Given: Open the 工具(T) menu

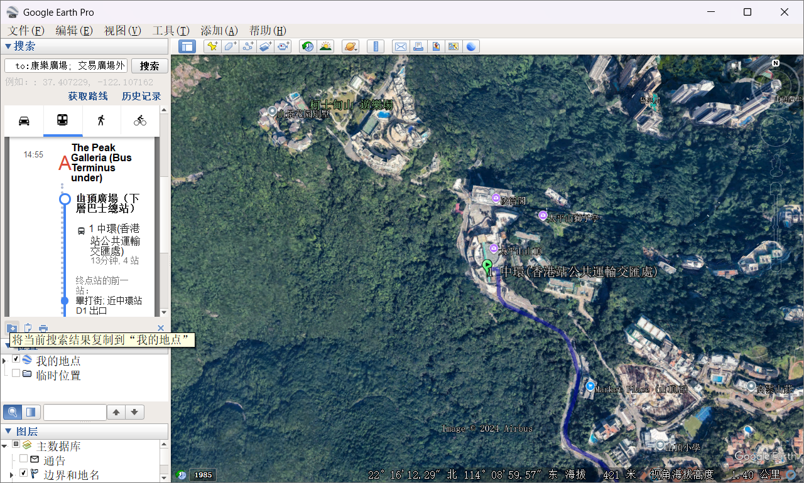Looking at the screenshot, I should pos(171,31).
